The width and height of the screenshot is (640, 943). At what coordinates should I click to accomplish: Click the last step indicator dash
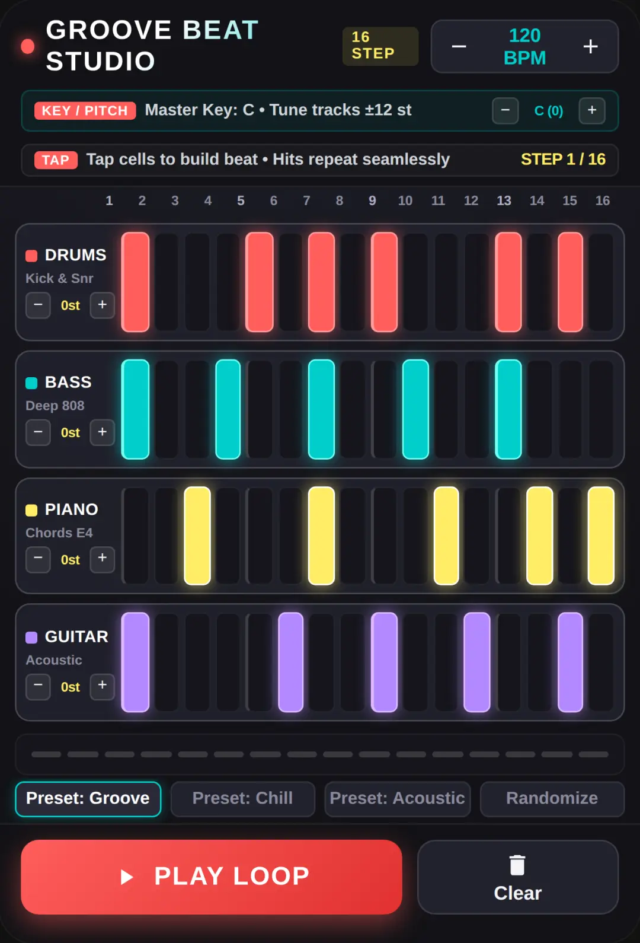coord(594,754)
